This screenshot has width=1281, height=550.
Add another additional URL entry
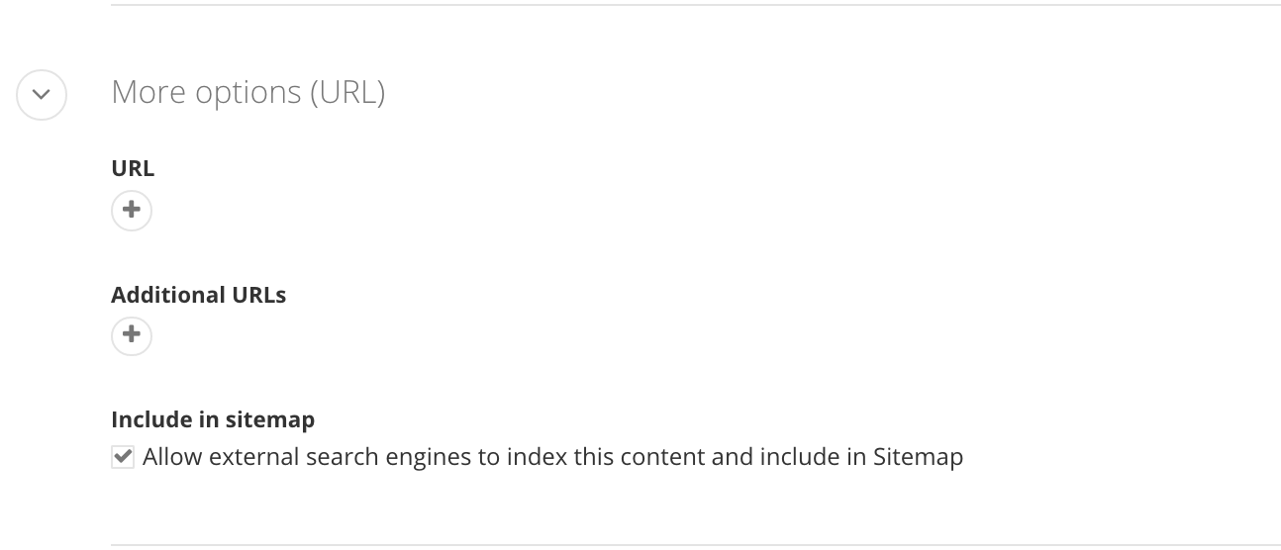[x=132, y=335]
